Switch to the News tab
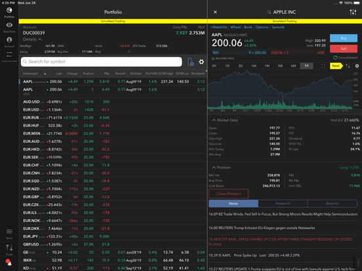The image size is (362, 271). pyautogui.click(x=233, y=204)
